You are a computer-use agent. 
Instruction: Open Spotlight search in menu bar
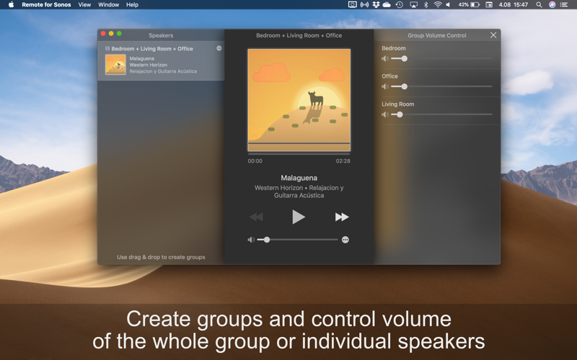(x=539, y=5)
